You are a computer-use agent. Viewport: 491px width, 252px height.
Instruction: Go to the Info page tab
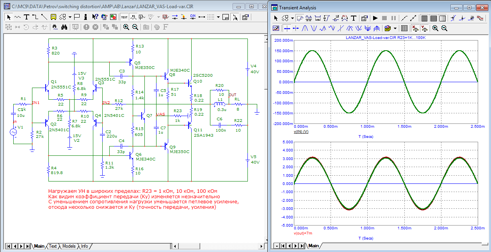click(84, 246)
